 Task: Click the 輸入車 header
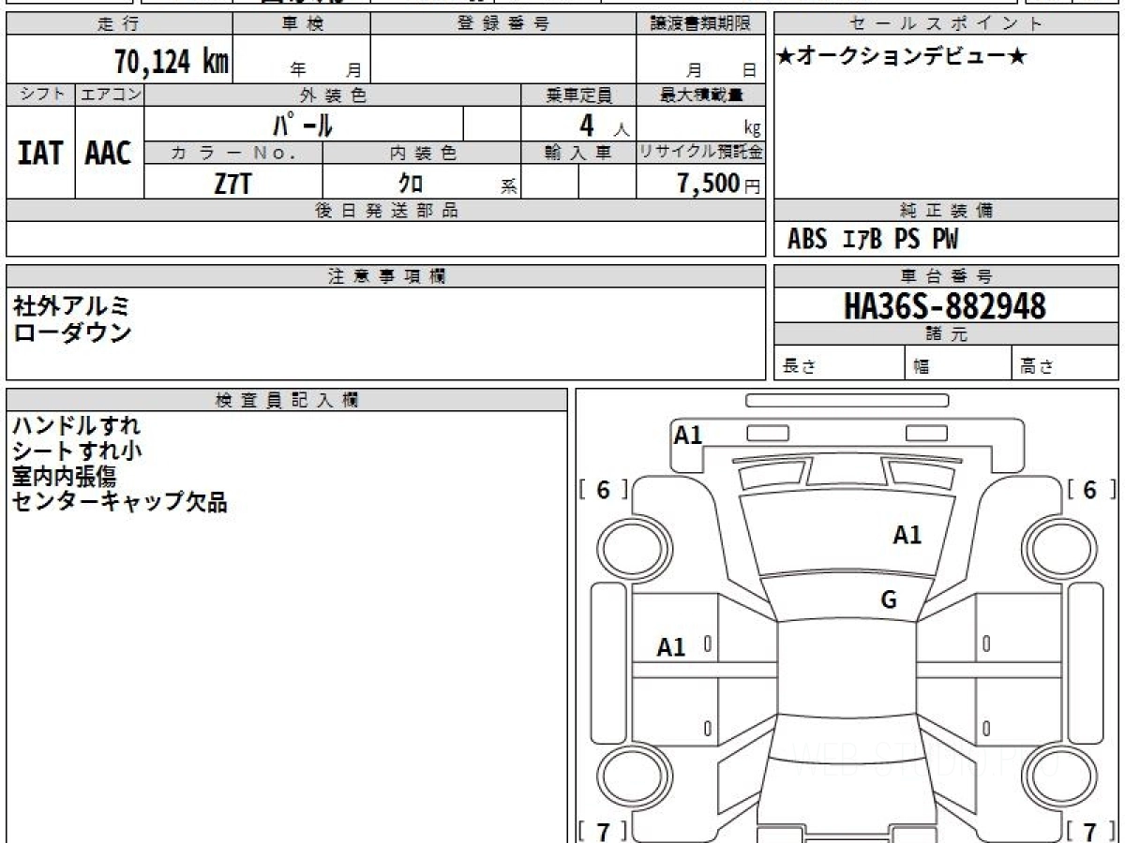(x=578, y=153)
